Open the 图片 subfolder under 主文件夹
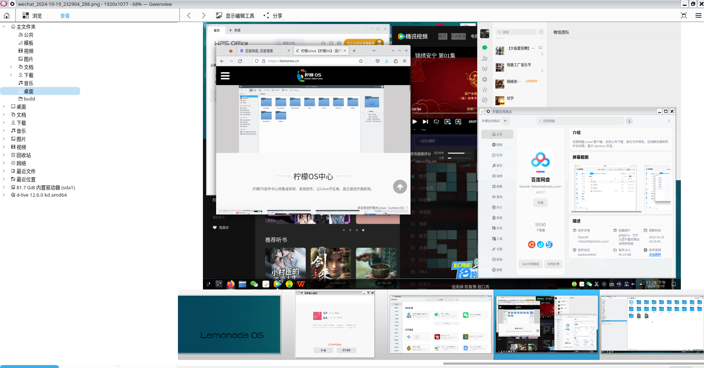This screenshot has height=368, width=704. click(x=29, y=59)
